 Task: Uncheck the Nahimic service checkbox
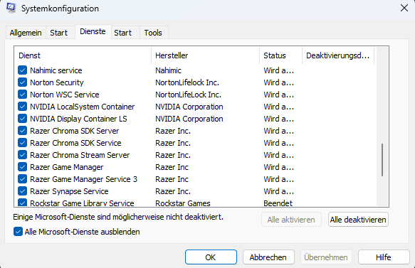point(23,70)
